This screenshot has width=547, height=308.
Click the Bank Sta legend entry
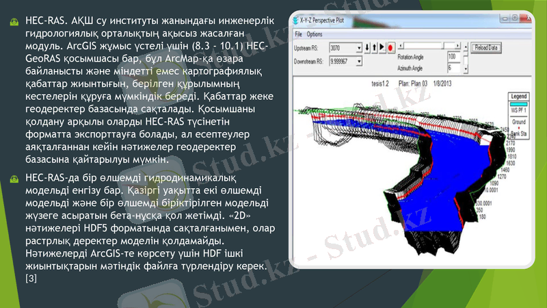click(518, 133)
